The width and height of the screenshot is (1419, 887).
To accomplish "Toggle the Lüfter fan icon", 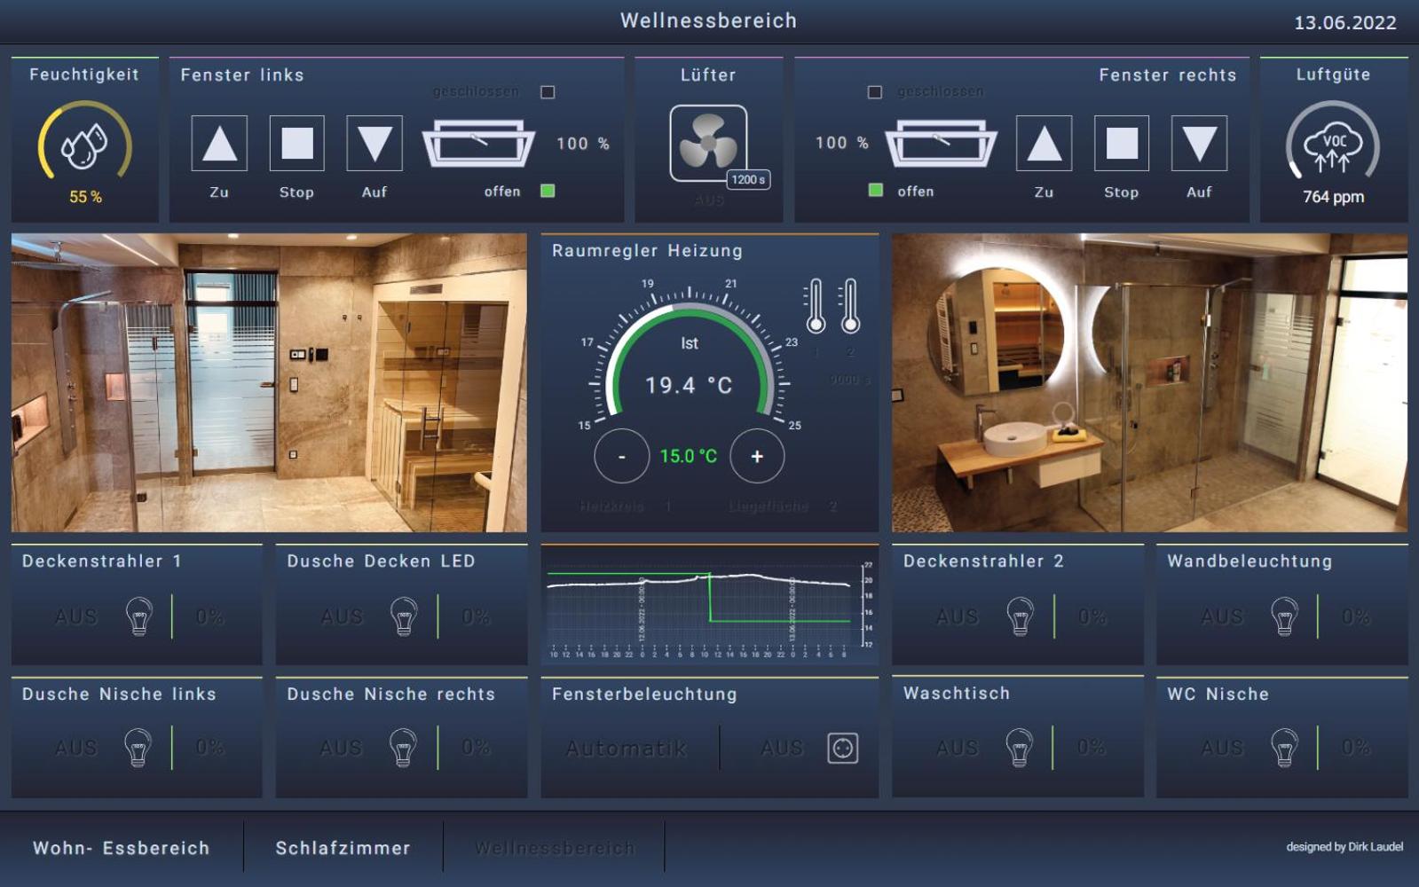I will click(x=708, y=143).
